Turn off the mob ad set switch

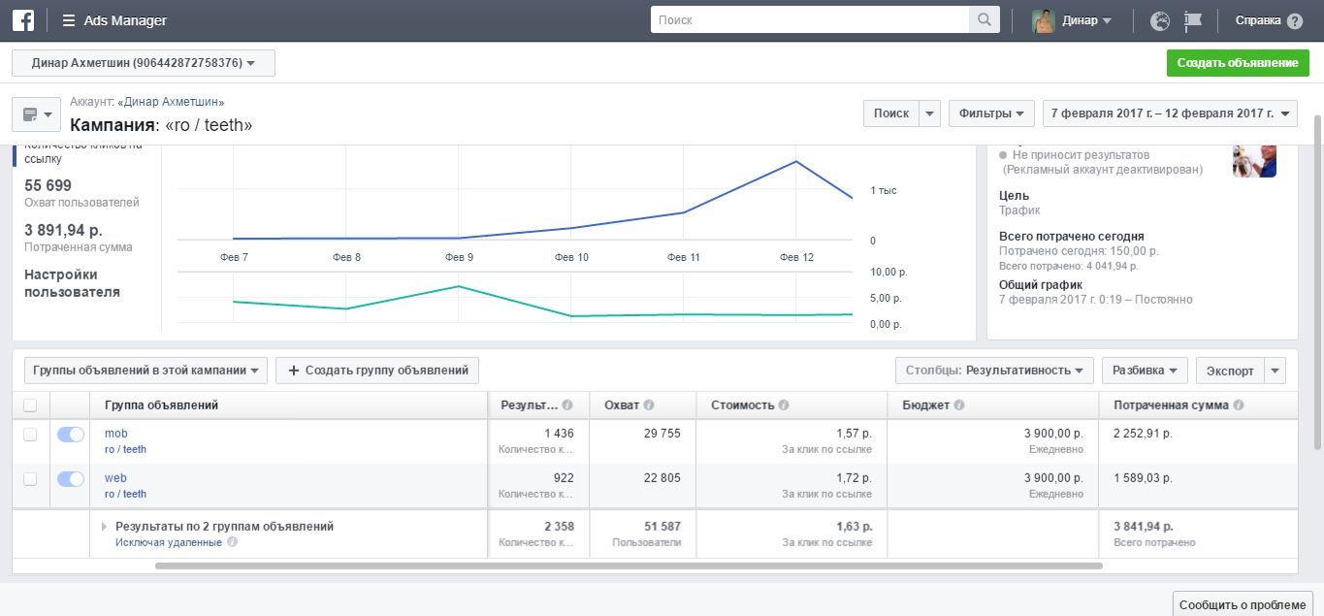[x=71, y=435]
